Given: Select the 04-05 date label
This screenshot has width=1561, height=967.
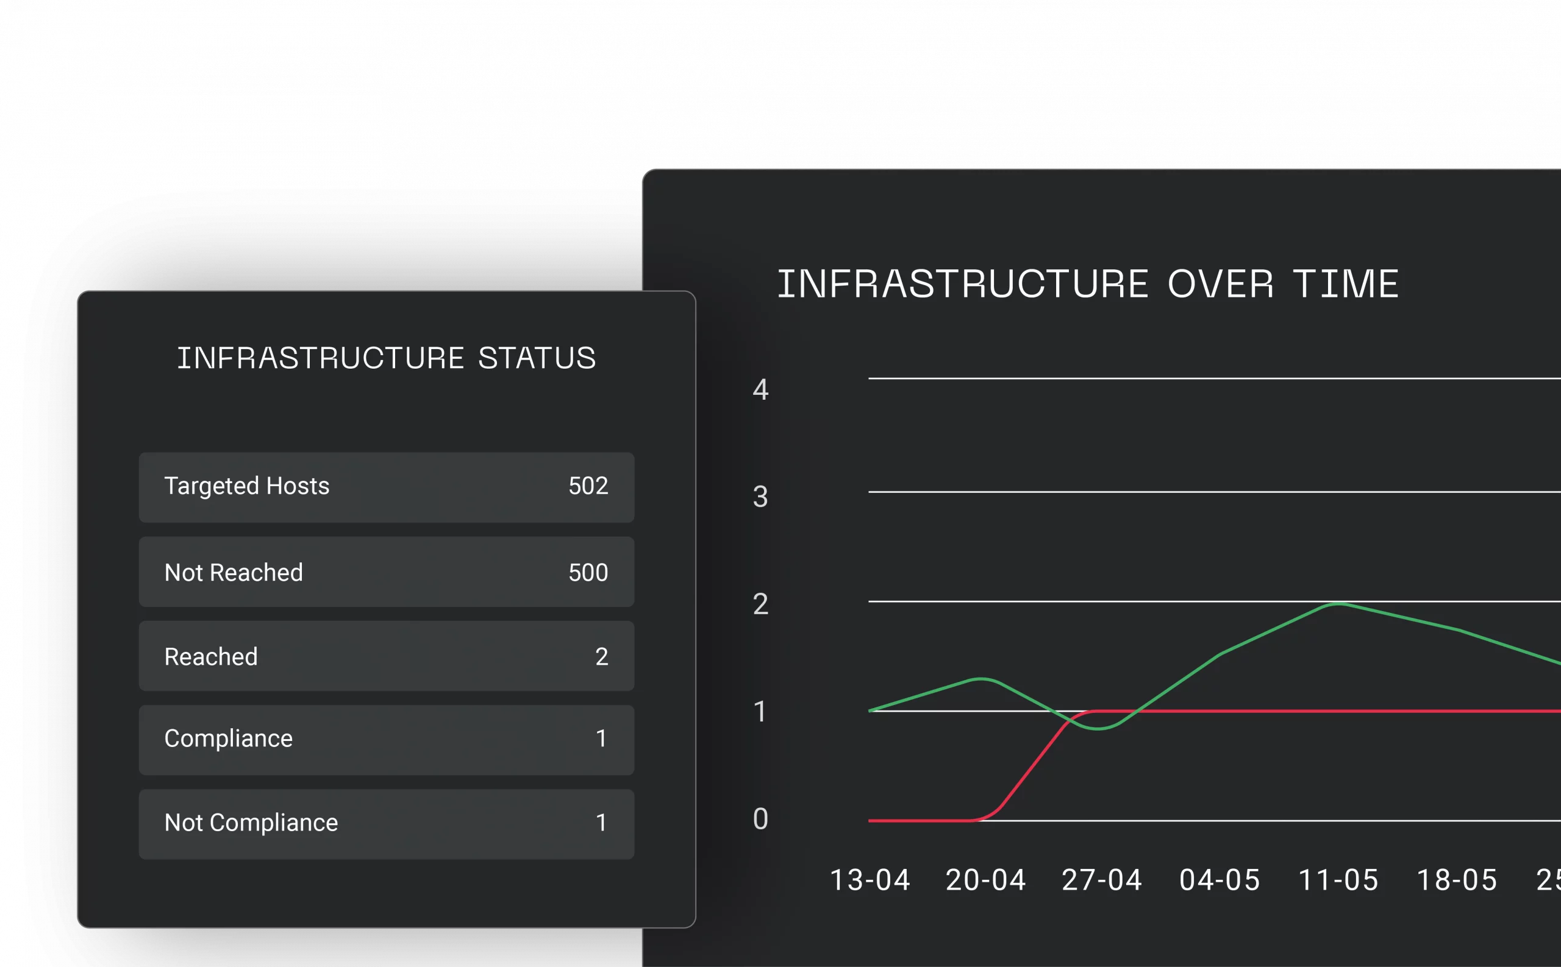Looking at the screenshot, I should (x=1220, y=880).
